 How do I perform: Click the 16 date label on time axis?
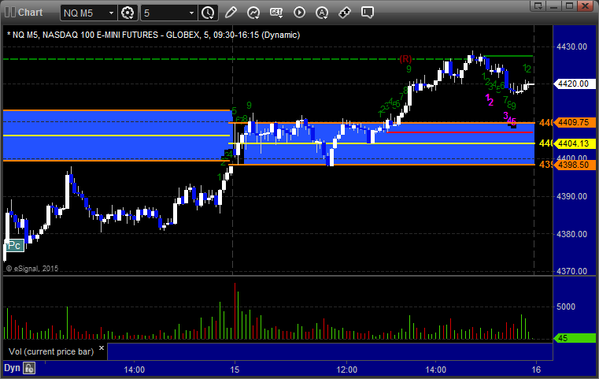pos(536,370)
